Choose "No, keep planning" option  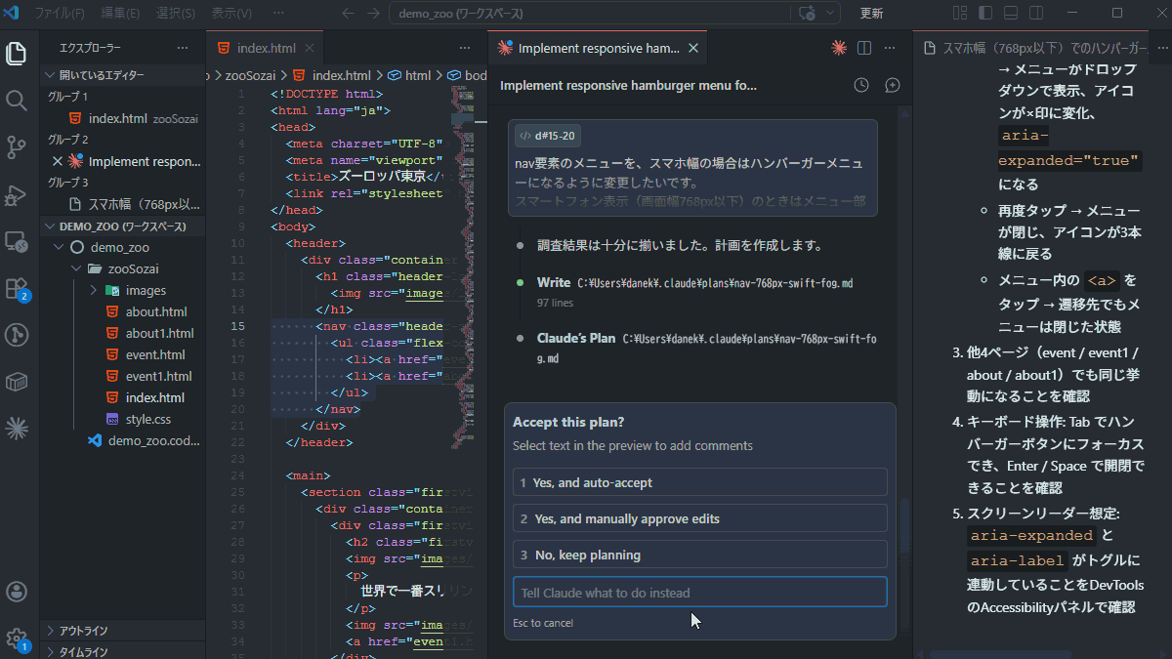699,555
